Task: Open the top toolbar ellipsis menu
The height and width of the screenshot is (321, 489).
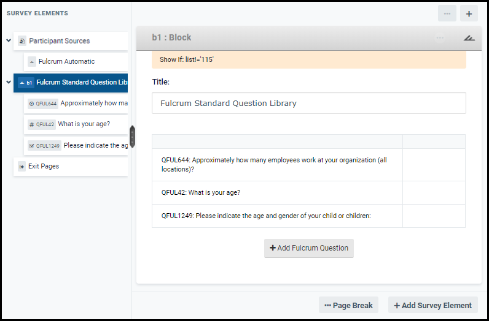Action: (x=447, y=13)
